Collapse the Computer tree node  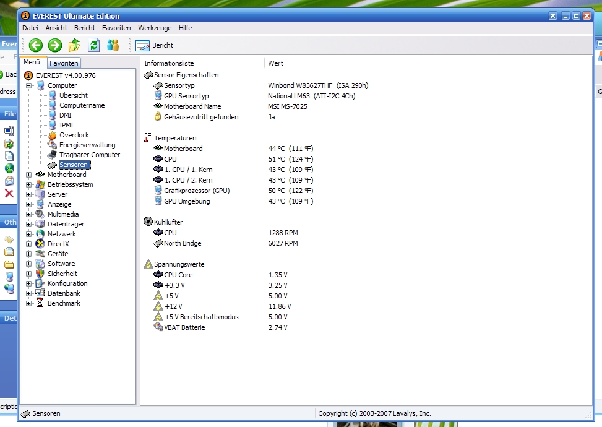point(29,85)
